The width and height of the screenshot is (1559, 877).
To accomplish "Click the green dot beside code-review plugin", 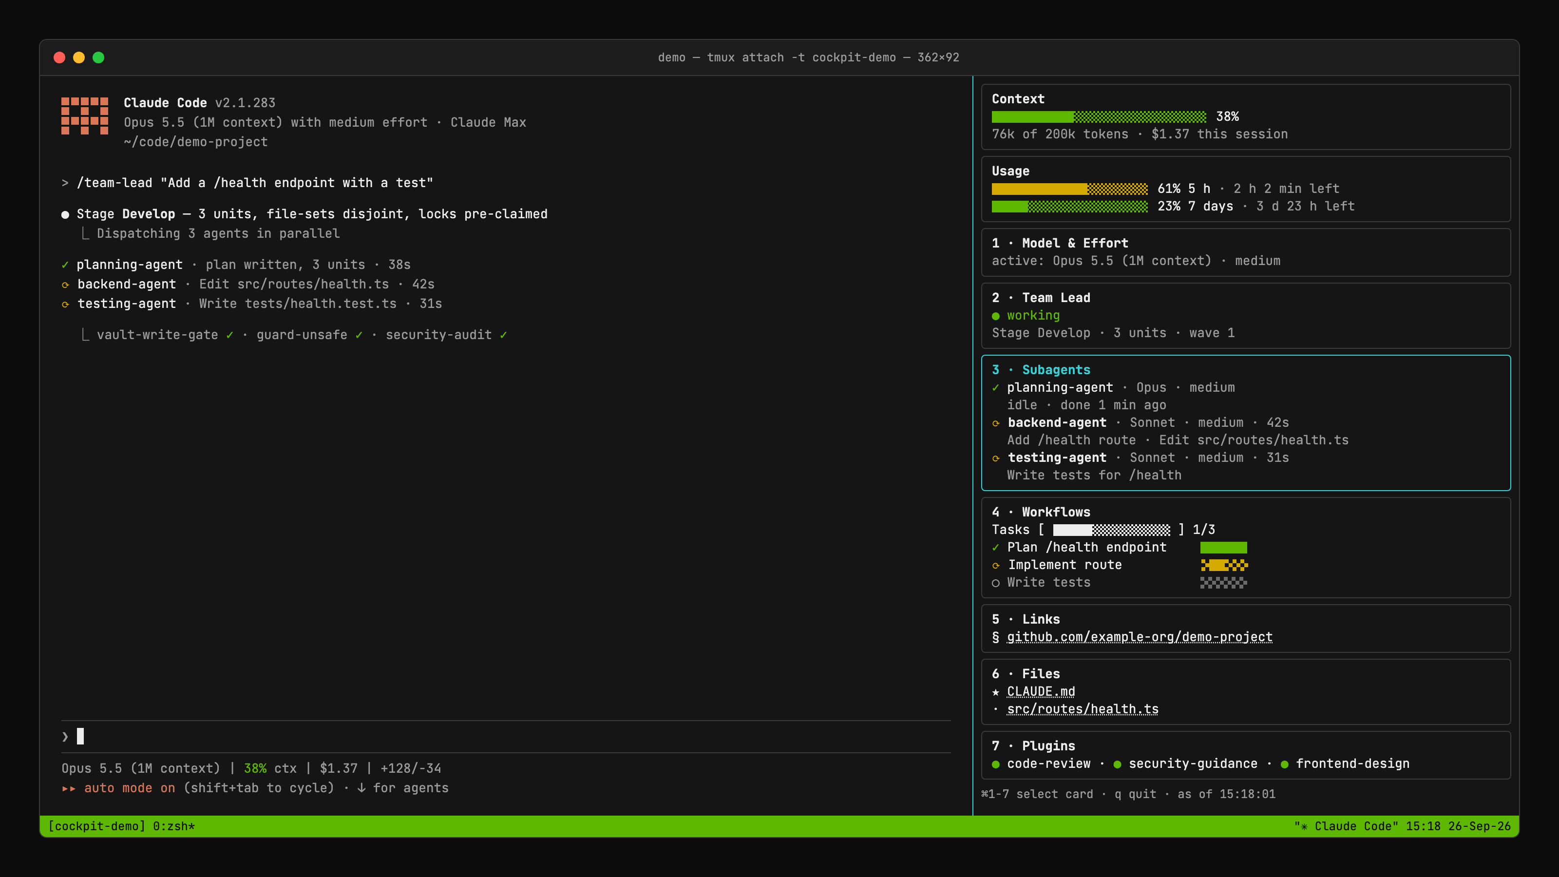I will [995, 764].
